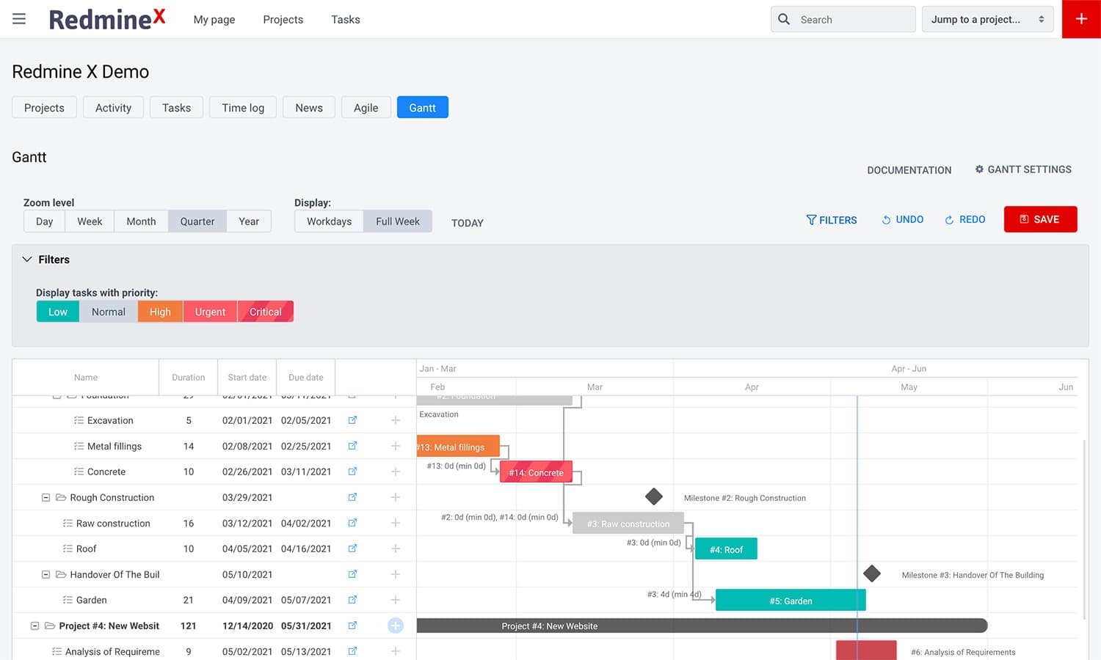Click the red plus icon to create new item
Screen dimensions: 1101x660
(1081, 19)
